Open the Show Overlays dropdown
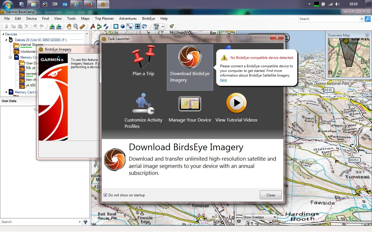This screenshot has width=372, height=232. click(259, 217)
